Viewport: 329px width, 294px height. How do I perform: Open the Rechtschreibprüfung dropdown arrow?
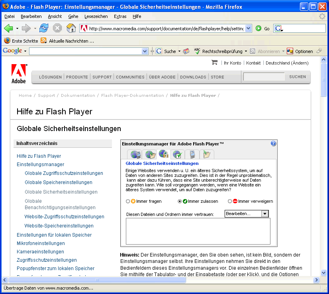[x=246, y=51]
